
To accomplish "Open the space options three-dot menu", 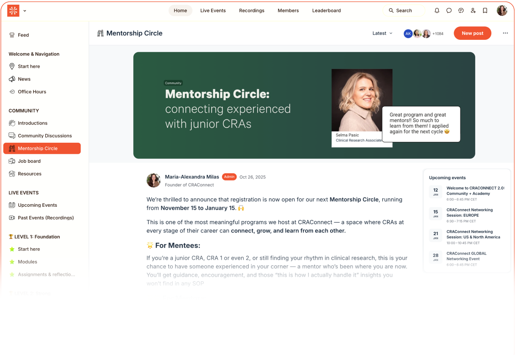I will (505, 33).
